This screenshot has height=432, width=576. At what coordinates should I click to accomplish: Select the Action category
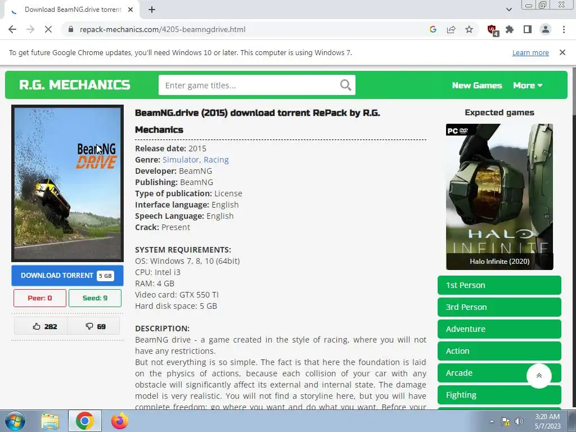point(499,351)
